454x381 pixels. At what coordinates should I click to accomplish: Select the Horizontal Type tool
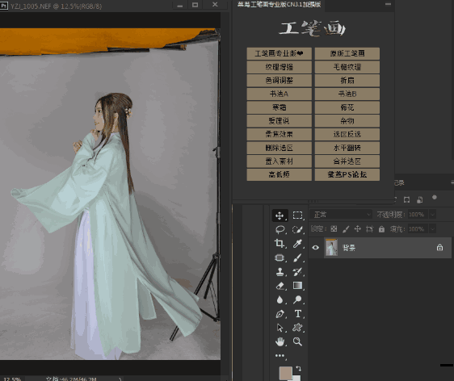[297, 314]
